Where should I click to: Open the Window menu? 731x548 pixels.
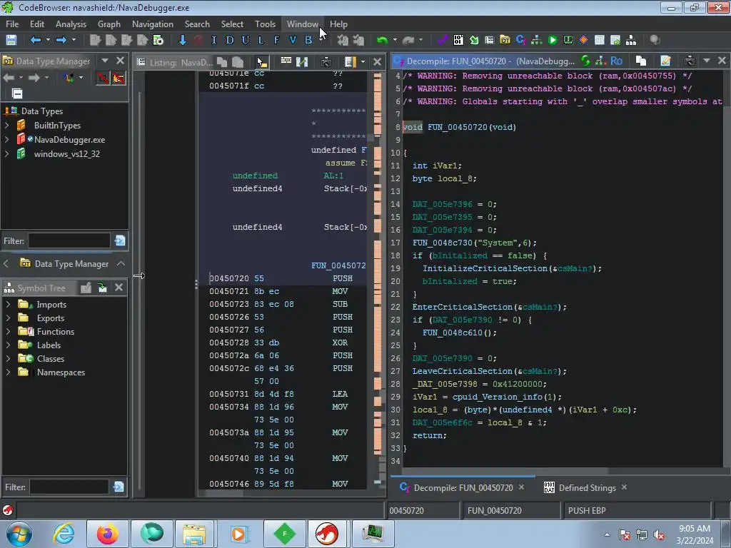[302, 24]
